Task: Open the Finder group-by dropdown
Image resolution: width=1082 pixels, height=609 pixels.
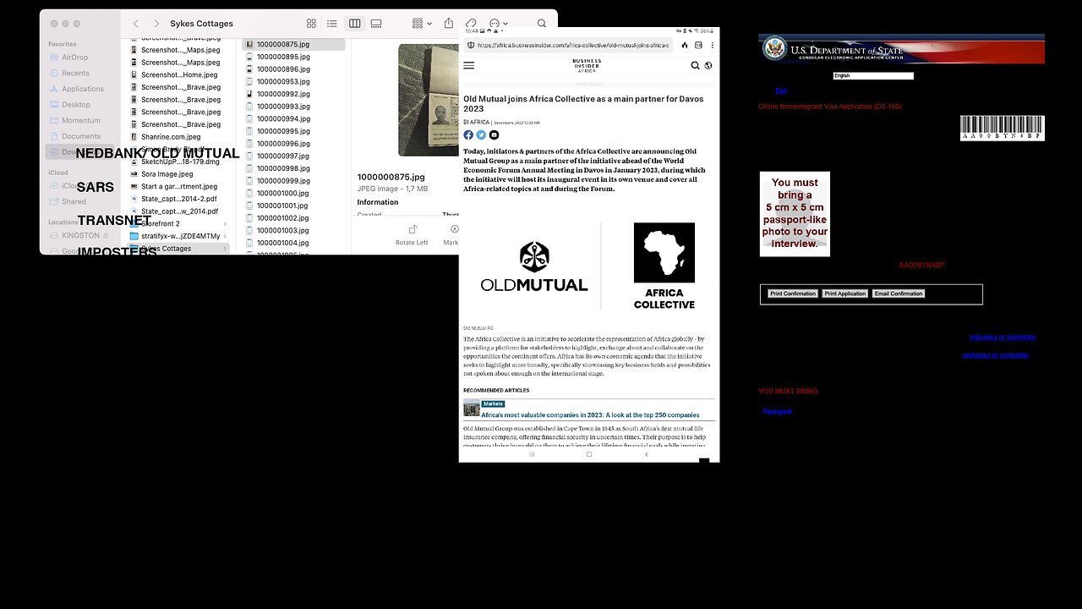Action: tap(421, 24)
